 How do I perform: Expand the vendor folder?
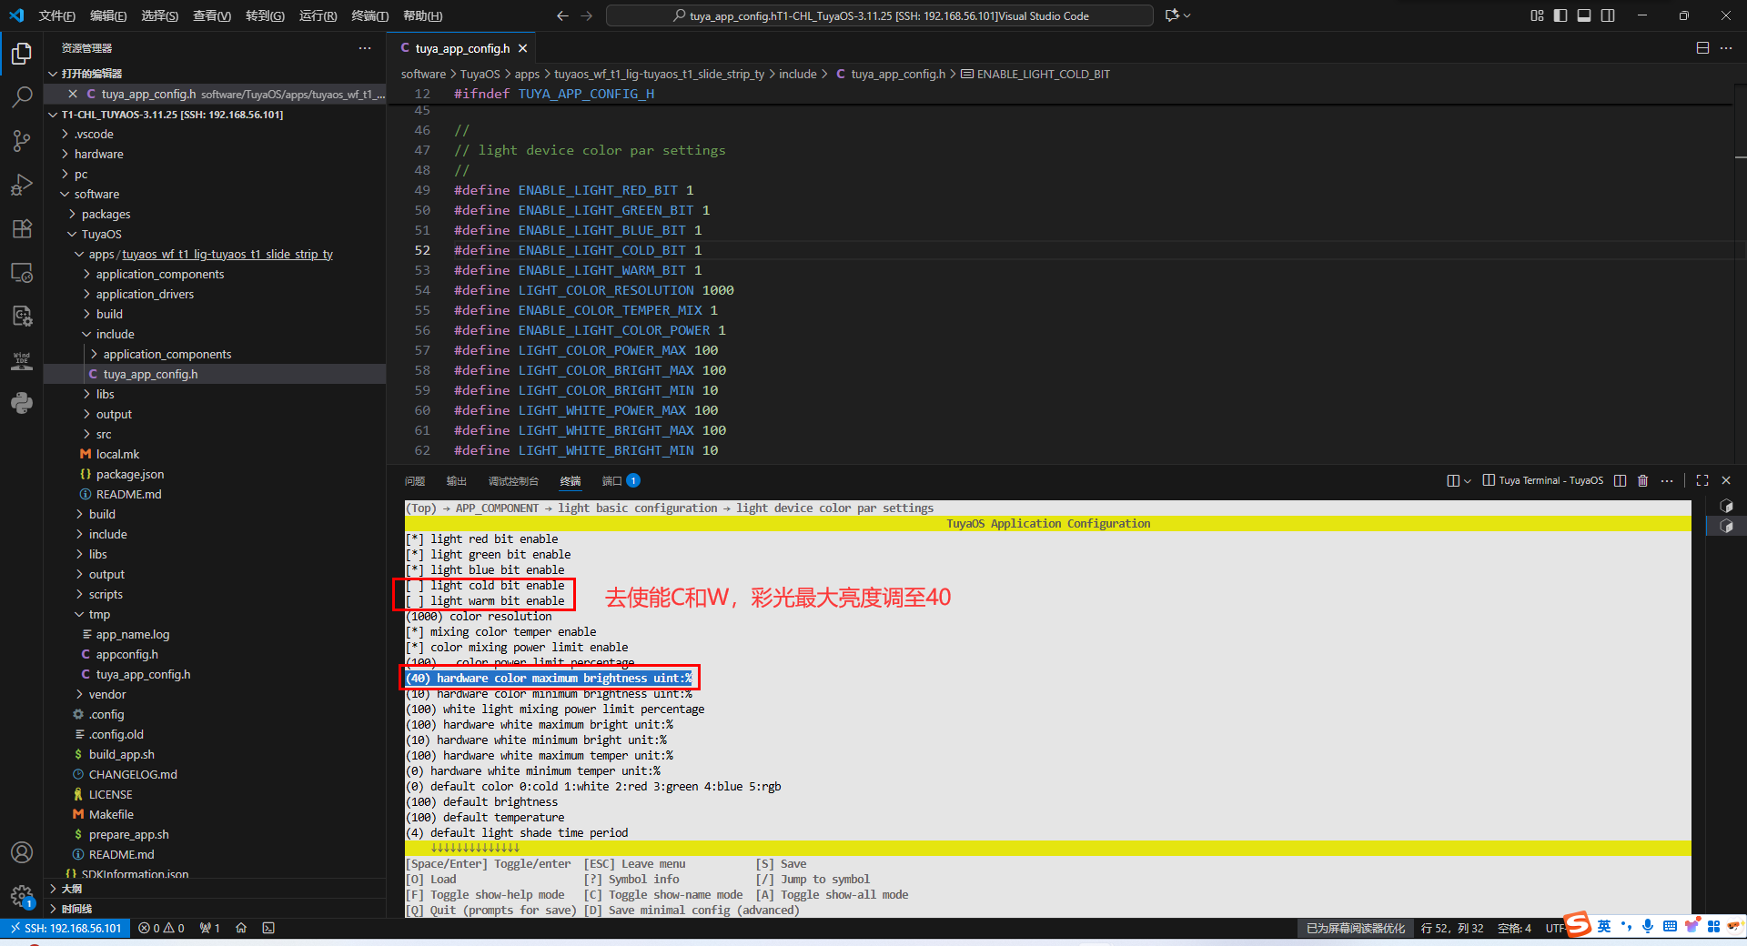107,695
